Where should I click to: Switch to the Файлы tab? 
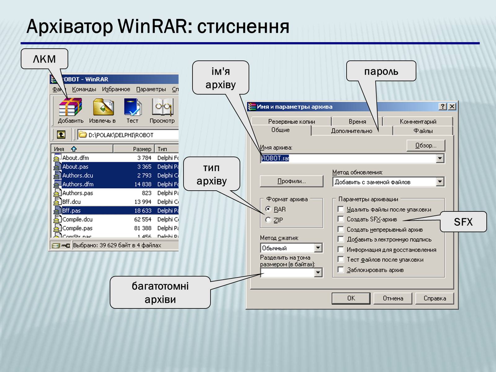[423, 131]
